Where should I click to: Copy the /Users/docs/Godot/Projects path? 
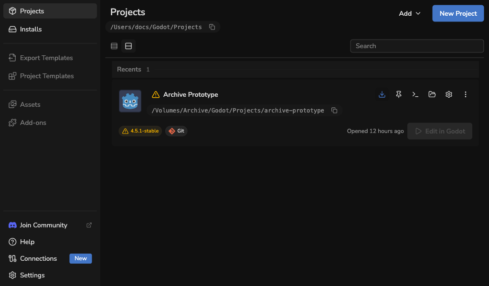(212, 27)
